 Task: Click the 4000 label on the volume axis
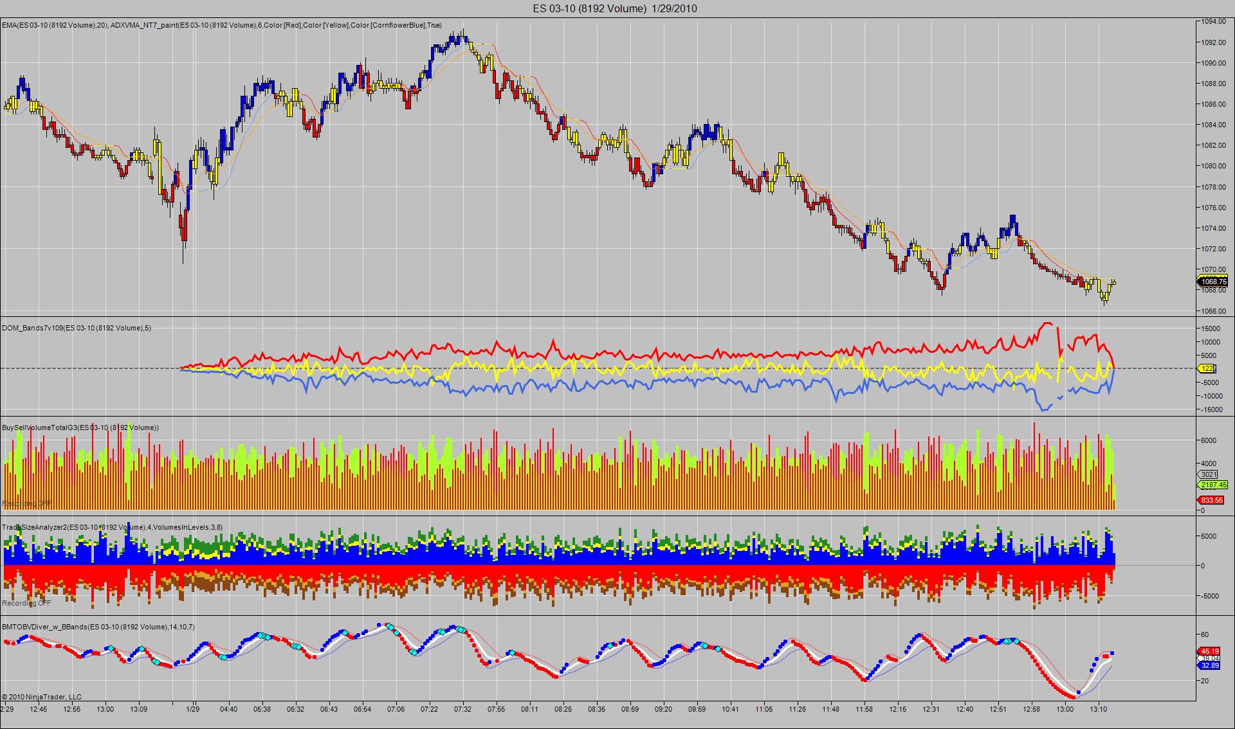[1208, 464]
